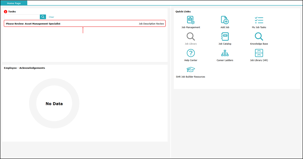
Task: Click the Clear link next to search
Action: point(52,17)
